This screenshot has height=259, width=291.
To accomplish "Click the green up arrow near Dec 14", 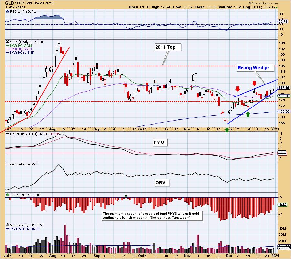I will point(248,114).
